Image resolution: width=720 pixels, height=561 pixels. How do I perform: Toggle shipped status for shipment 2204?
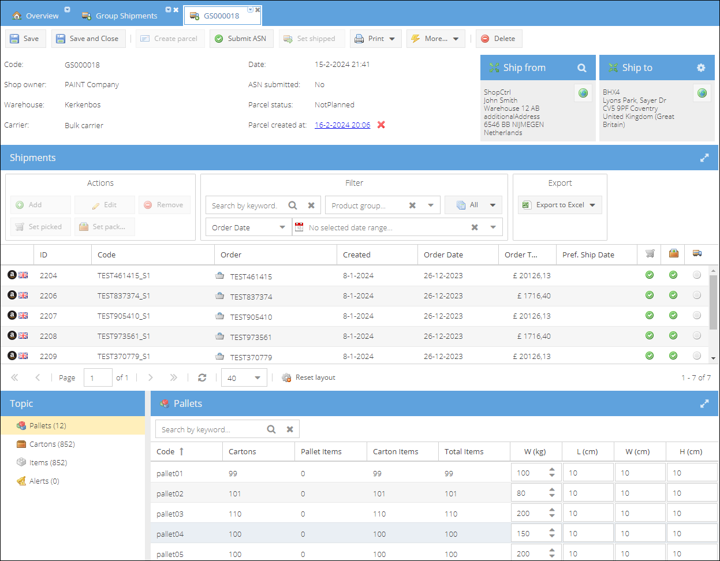tap(697, 275)
